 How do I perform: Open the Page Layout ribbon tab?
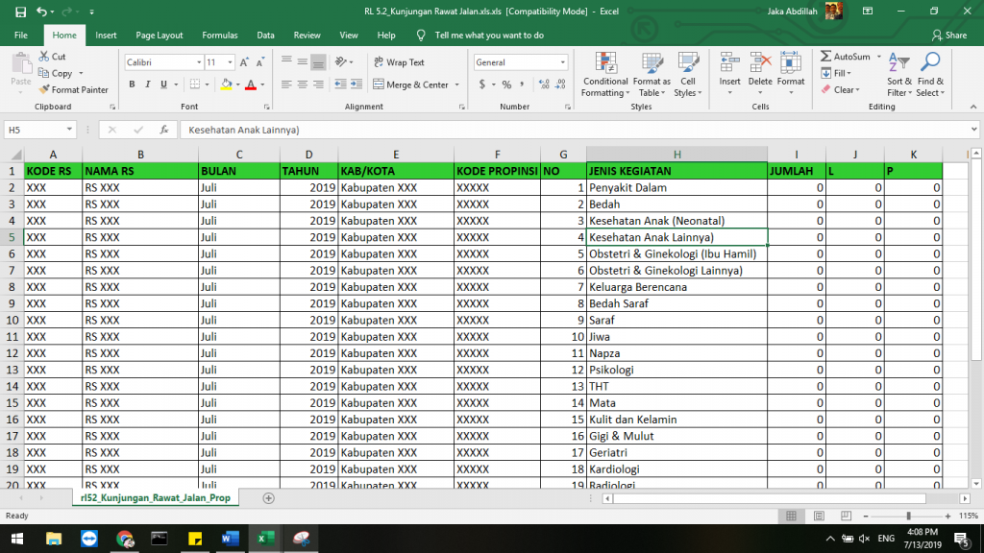tap(160, 36)
